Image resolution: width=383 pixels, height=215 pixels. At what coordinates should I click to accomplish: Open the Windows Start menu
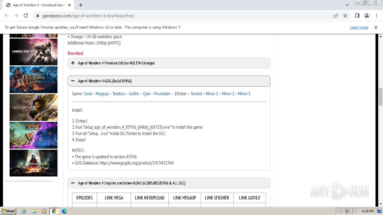(8, 211)
